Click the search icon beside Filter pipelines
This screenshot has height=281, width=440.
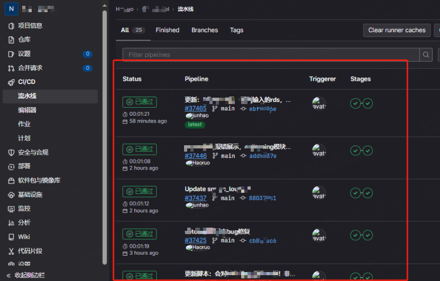426,54
